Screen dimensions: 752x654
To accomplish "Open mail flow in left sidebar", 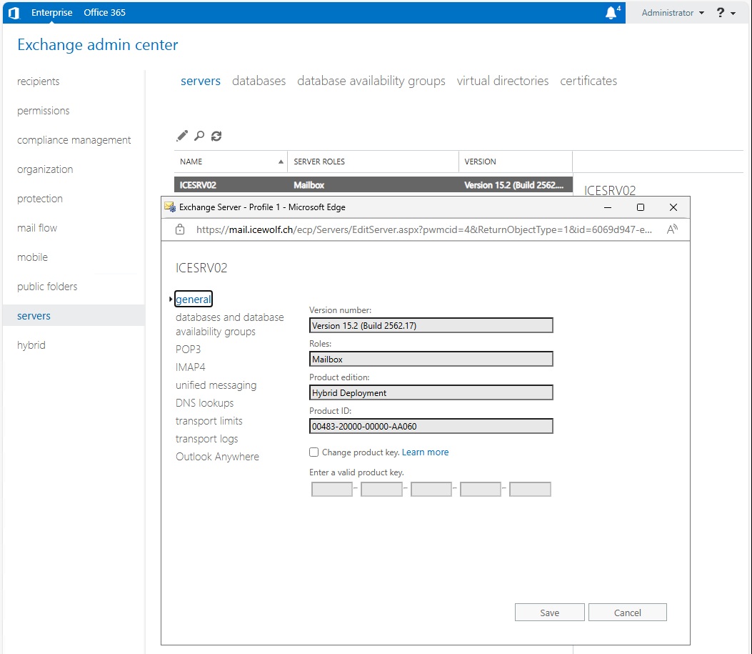I will [x=37, y=228].
